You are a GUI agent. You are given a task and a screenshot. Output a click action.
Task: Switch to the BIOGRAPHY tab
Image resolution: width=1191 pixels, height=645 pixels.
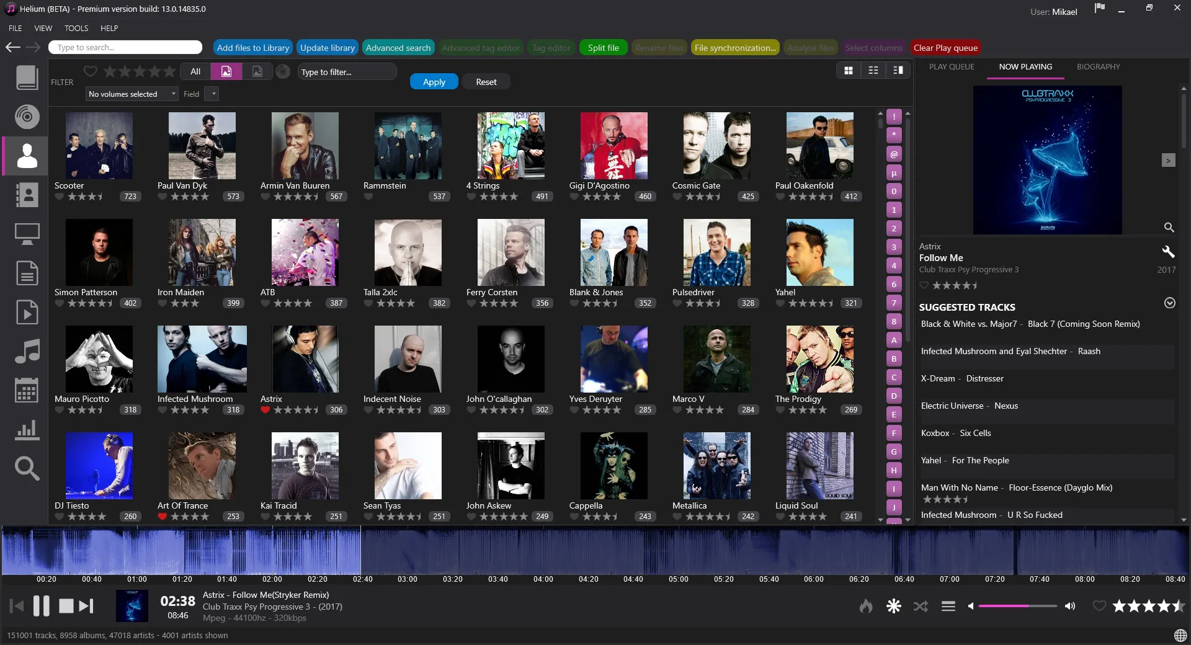(1098, 66)
